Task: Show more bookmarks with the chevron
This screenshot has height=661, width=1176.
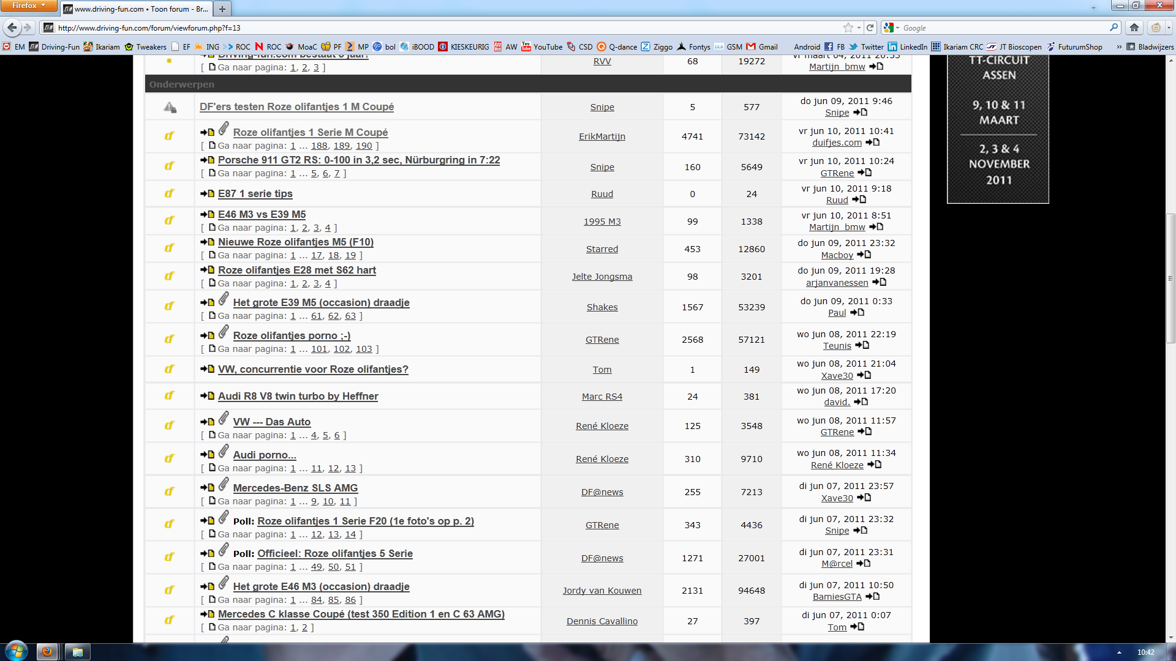Action: [x=1119, y=47]
